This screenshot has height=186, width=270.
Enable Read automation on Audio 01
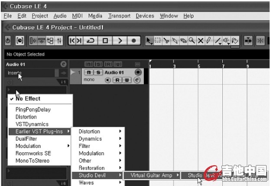tap(117, 80)
